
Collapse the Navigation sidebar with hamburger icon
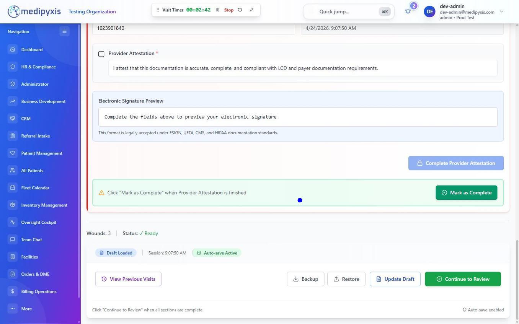coord(64,31)
